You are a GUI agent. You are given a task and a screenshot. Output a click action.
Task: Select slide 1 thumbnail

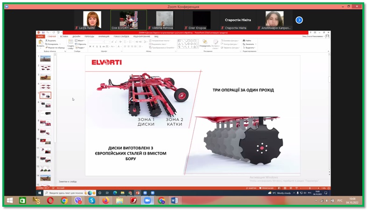click(x=45, y=58)
